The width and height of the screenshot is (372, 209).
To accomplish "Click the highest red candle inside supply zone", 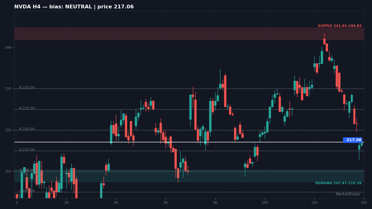I will point(324,41).
